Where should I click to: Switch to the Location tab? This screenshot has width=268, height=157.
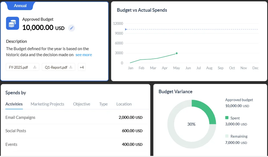(x=124, y=104)
